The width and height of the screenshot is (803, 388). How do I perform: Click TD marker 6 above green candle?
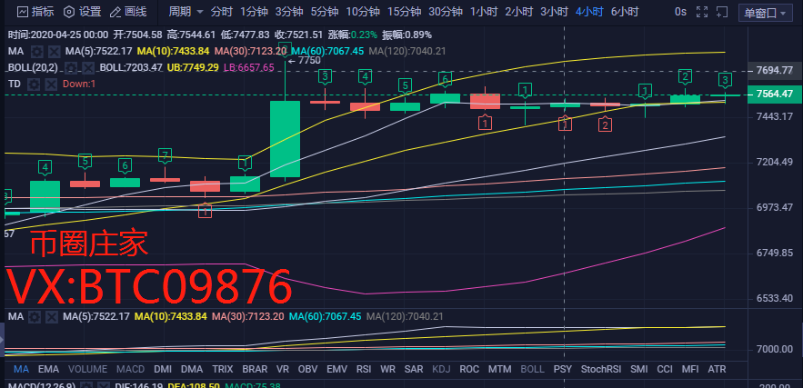[x=446, y=79]
